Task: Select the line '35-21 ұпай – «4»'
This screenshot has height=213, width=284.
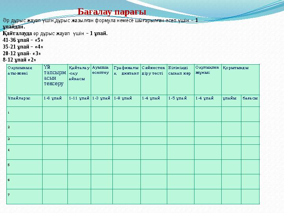Action: coord(23,47)
